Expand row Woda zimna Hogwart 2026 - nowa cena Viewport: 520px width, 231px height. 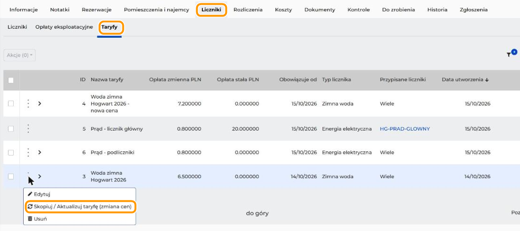pos(39,104)
